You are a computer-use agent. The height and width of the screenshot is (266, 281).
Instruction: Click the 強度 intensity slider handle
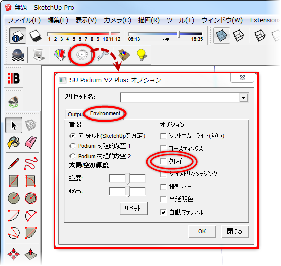(127, 179)
